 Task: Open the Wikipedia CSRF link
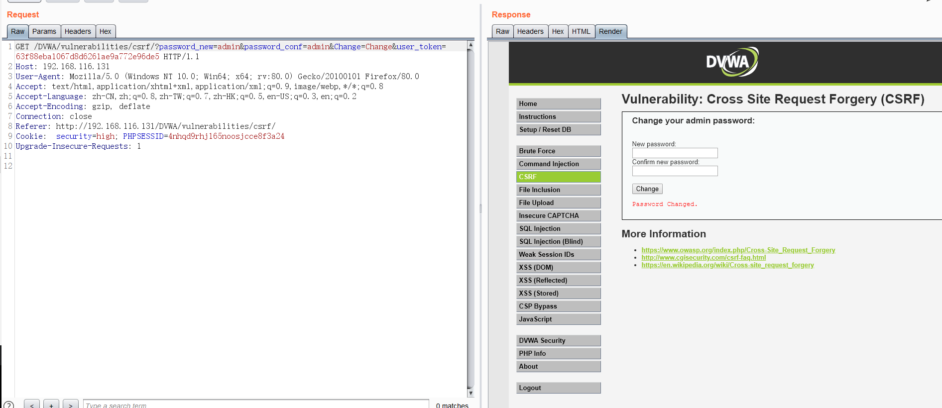click(727, 265)
